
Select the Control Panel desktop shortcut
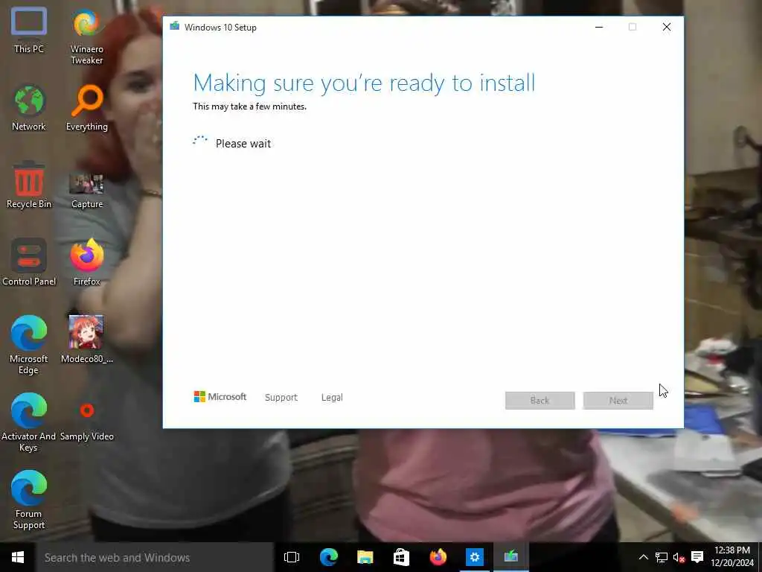point(29,263)
